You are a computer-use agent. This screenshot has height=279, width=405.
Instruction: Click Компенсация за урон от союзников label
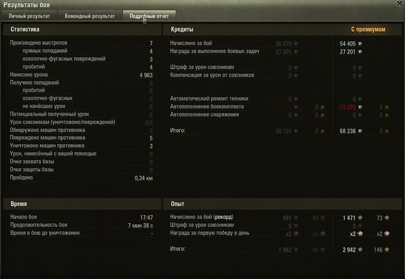[212, 75]
